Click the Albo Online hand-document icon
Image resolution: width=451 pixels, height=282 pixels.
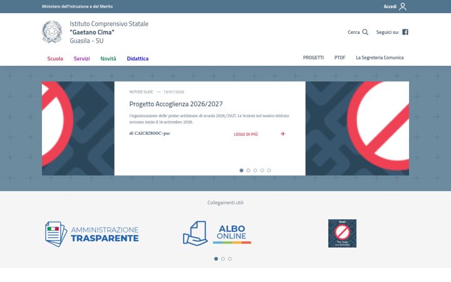[195, 233]
